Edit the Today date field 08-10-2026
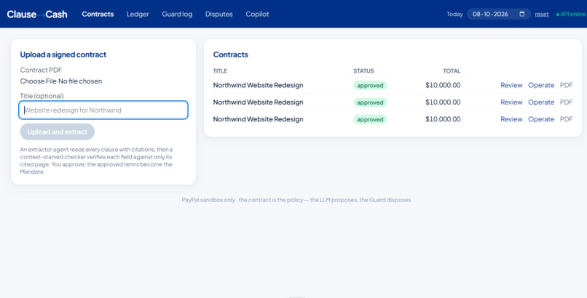Image resolution: width=587 pixels, height=298 pixels. pyautogui.click(x=499, y=15)
